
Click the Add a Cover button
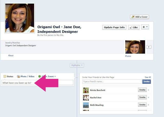tap(139, 17)
